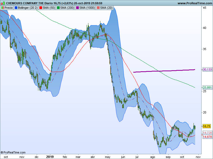Screen dimensions: 213x159
Task: Click the feb label on the time axis
Action: tap(65, 157)
